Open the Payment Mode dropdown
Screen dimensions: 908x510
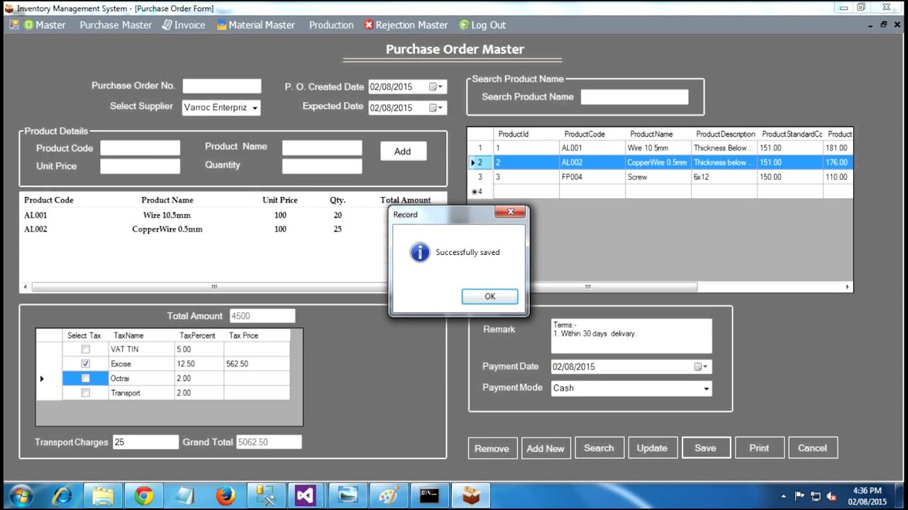tap(706, 388)
